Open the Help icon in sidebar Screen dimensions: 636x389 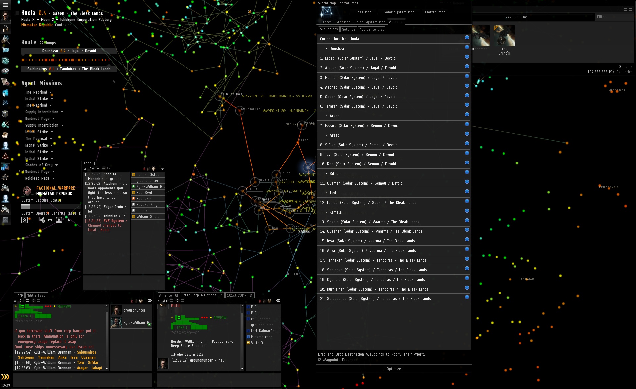[5, 167]
